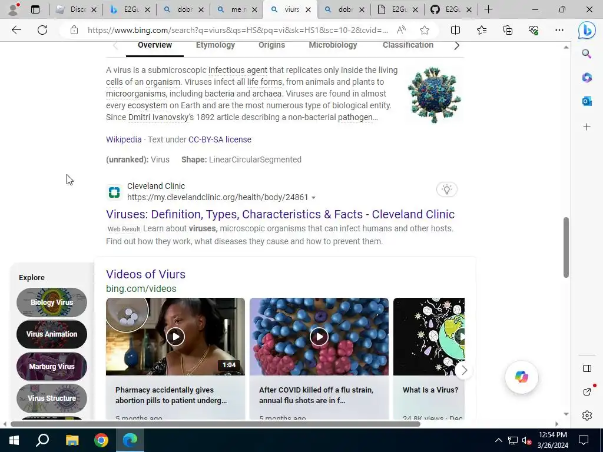Image resolution: width=603 pixels, height=452 pixels.
Task: Open the notification center icon
Action: [584, 440]
